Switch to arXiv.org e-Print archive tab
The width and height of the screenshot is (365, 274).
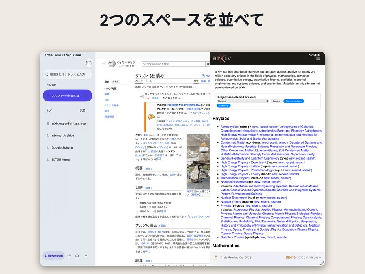(x=68, y=123)
